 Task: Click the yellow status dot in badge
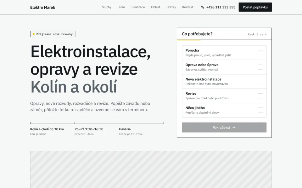(34, 34)
